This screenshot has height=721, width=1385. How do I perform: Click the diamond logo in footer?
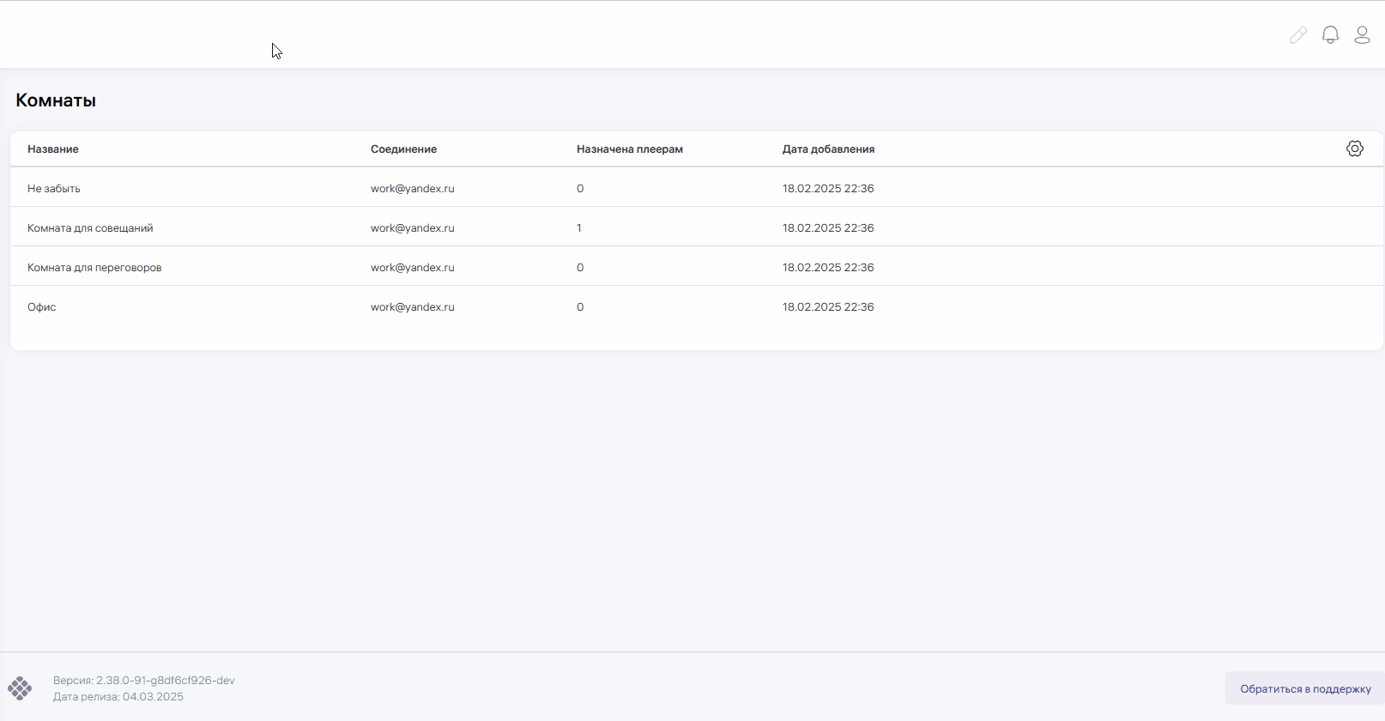(x=20, y=688)
